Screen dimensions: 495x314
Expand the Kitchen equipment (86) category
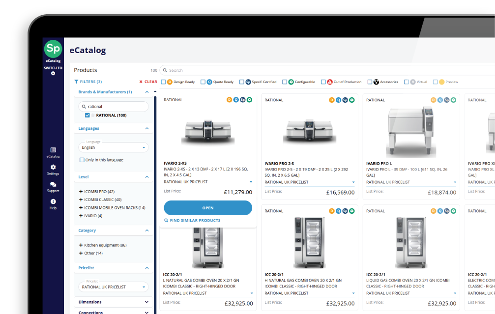tap(81, 245)
